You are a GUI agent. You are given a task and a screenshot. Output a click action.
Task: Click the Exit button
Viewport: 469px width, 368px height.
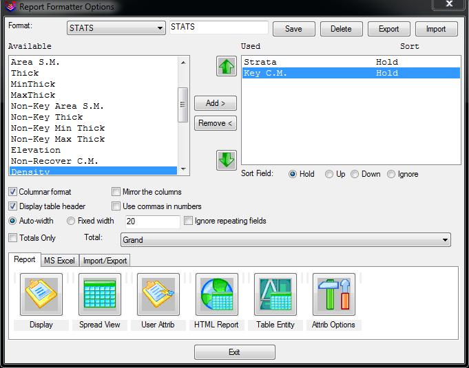pos(234,352)
